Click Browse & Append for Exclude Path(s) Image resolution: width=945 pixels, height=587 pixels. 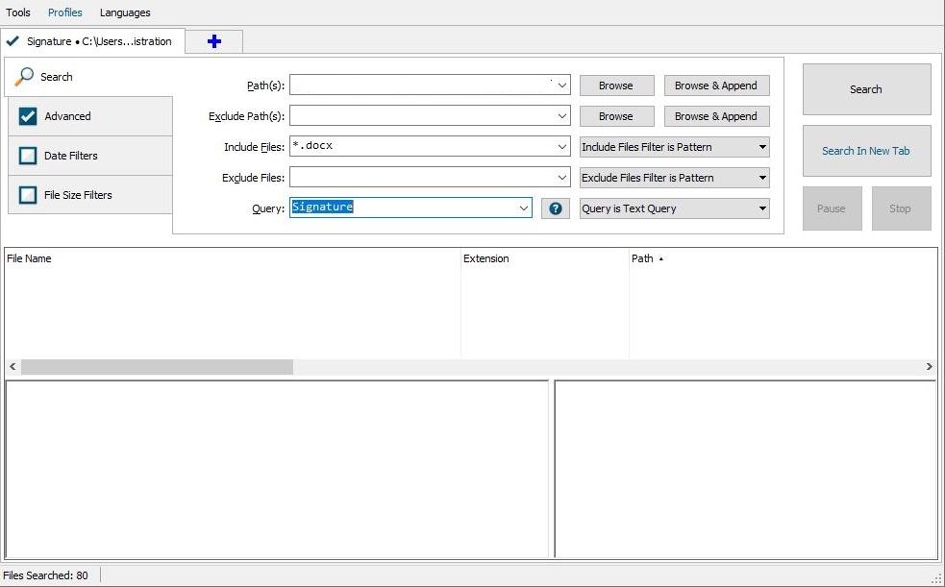coord(716,116)
